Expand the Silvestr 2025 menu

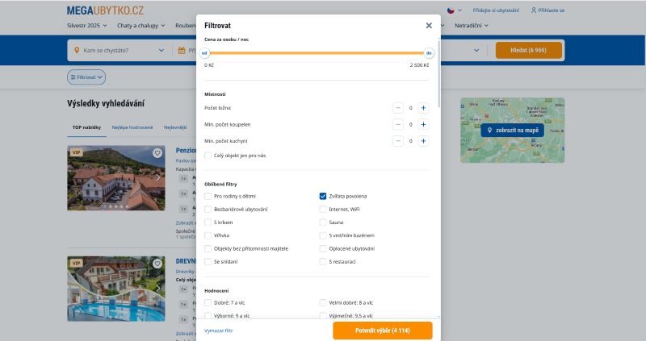click(x=92, y=25)
